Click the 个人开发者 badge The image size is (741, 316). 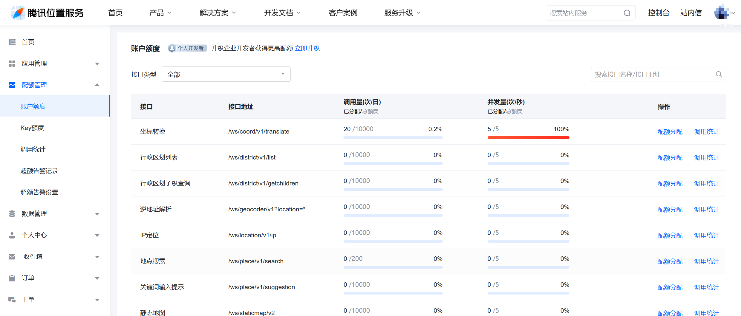(187, 48)
